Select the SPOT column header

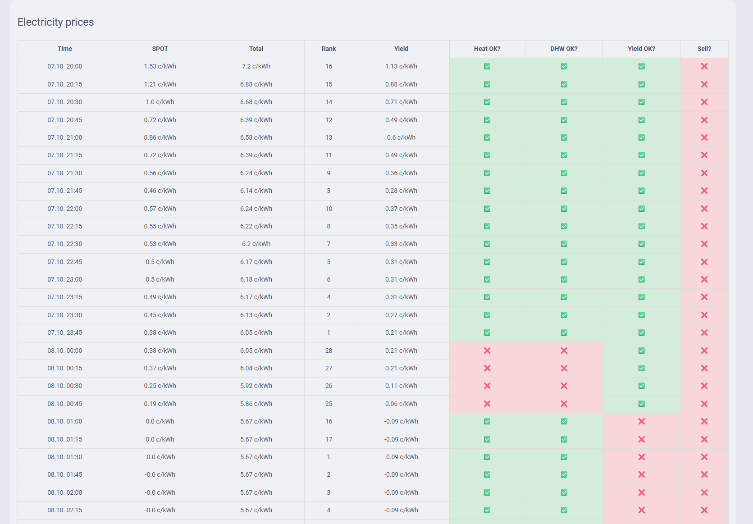(160, 49)
